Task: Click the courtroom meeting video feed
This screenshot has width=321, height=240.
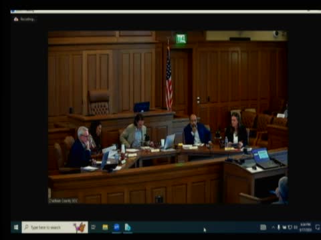Action: coord(168,117)
